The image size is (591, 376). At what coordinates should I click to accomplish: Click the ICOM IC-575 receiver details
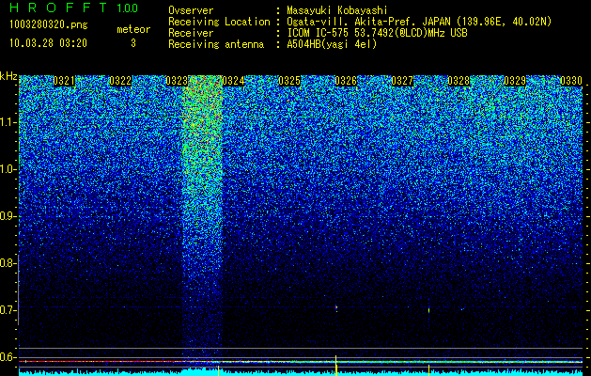(377, 33)
